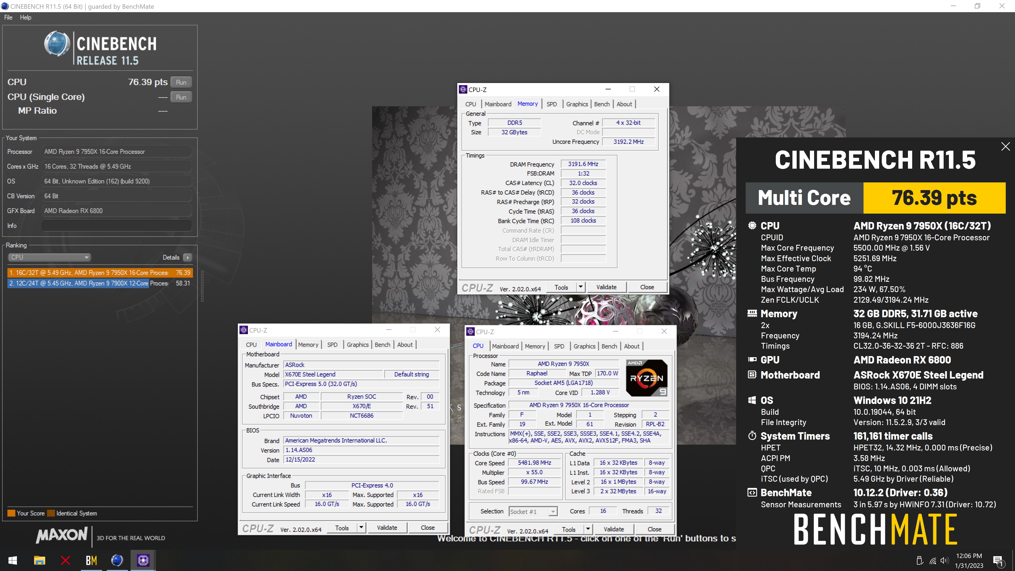Screen dimensions: 1015x571
Task: Click X670E Steel Legend model field
Action: (x=333, y=374)
